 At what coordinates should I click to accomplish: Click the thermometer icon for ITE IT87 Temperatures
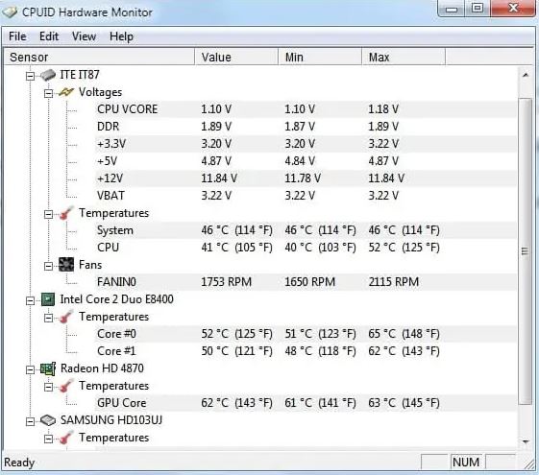66,213
